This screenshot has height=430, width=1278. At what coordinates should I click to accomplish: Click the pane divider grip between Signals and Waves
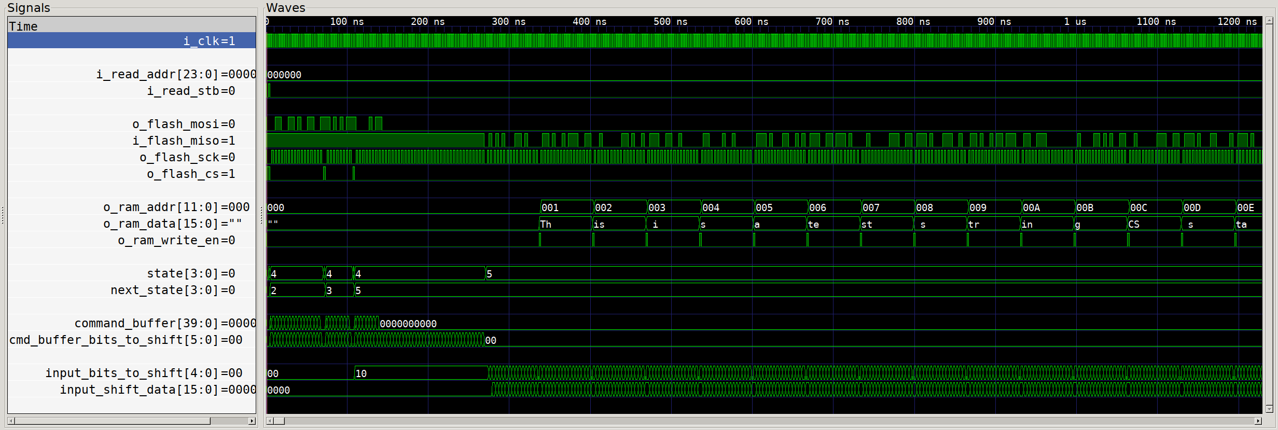(x=261, y=215)
